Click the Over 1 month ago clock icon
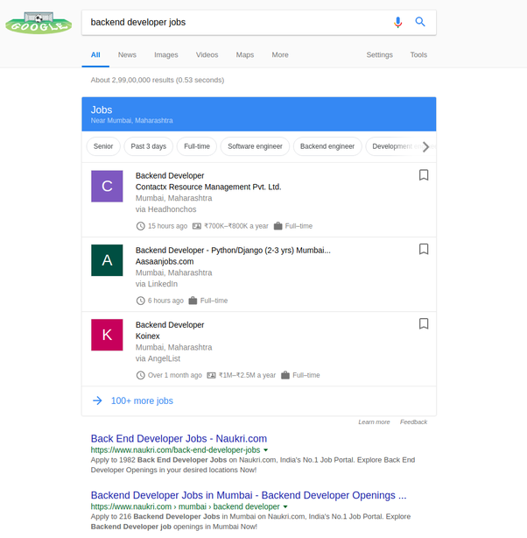Screen dimensions: 527x538 (x=141, y=375)
